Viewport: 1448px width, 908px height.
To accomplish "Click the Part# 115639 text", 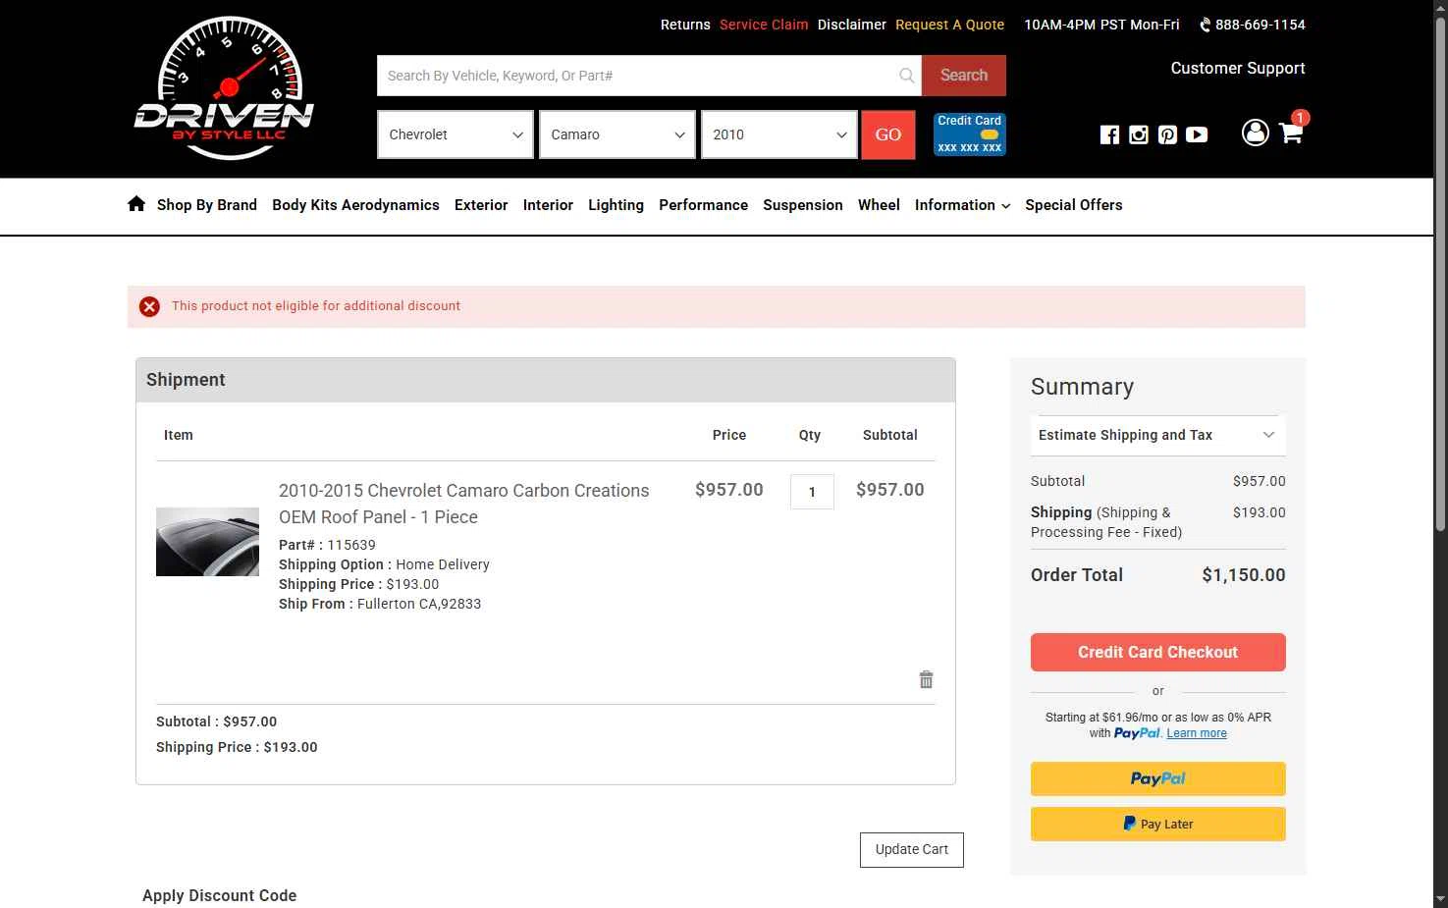I will (327, 545).
